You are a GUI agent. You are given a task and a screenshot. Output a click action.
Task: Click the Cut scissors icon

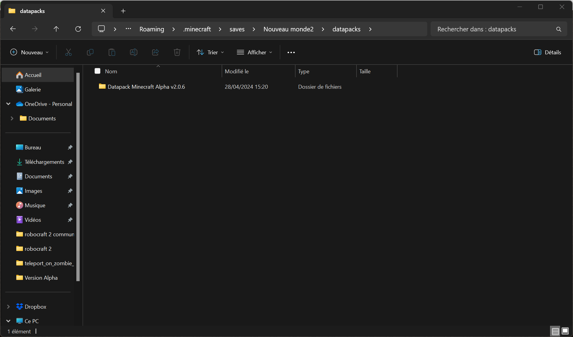click(68, 52)
